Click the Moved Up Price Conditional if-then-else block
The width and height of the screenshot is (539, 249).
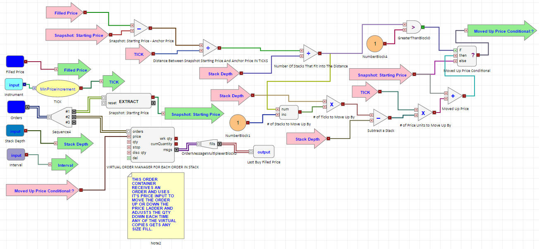[467, 56]
